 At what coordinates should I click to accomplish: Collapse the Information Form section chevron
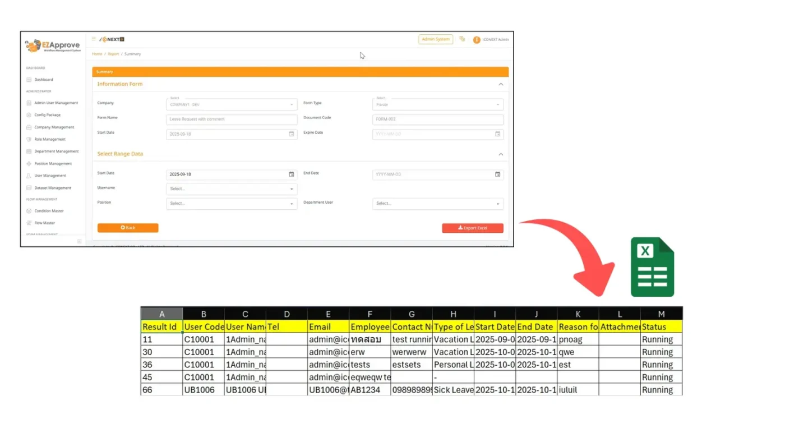pyautogui.click(x=501, y=84)
